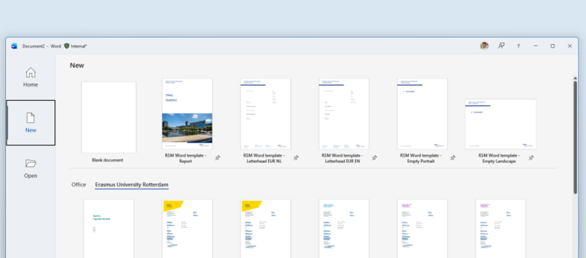Switch to the Office templates tab
586x258 pixels.
pos(79,184)
